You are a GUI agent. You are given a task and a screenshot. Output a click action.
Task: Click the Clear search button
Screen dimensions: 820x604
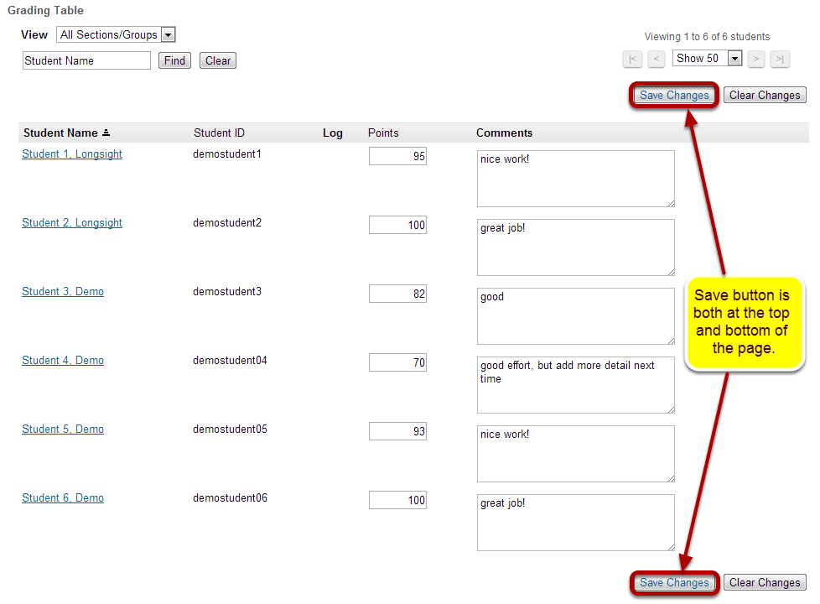pos(217,60)
